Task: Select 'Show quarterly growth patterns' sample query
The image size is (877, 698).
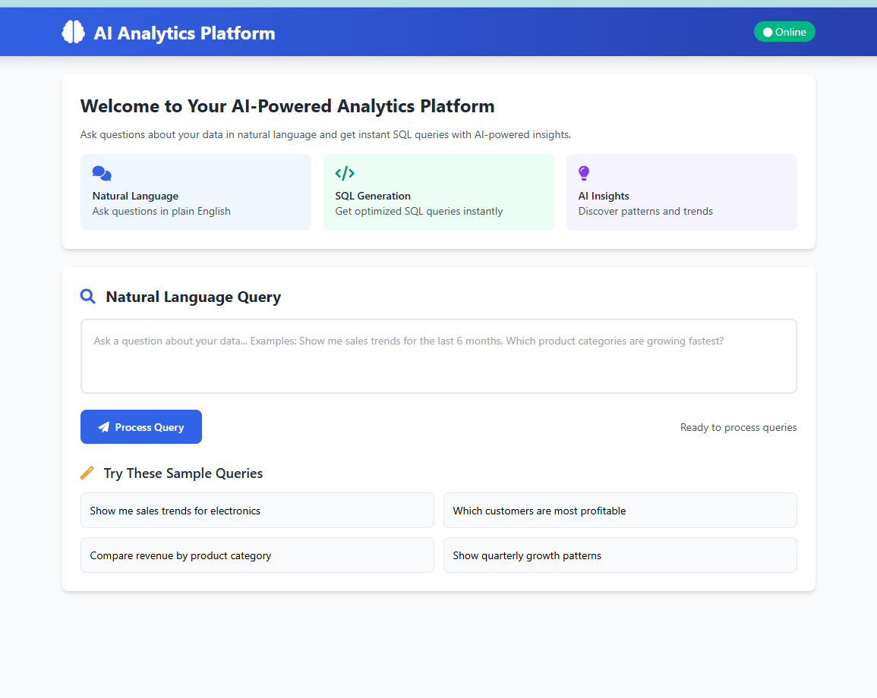Action: (x=620, y=555)
